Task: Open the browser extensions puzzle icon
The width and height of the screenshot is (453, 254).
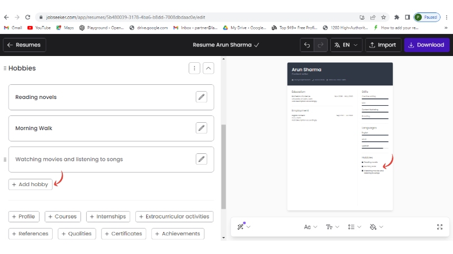Action: 398,17
